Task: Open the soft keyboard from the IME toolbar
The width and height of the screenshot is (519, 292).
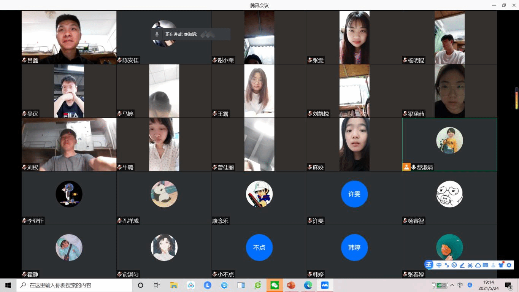Action: [486, 265]
